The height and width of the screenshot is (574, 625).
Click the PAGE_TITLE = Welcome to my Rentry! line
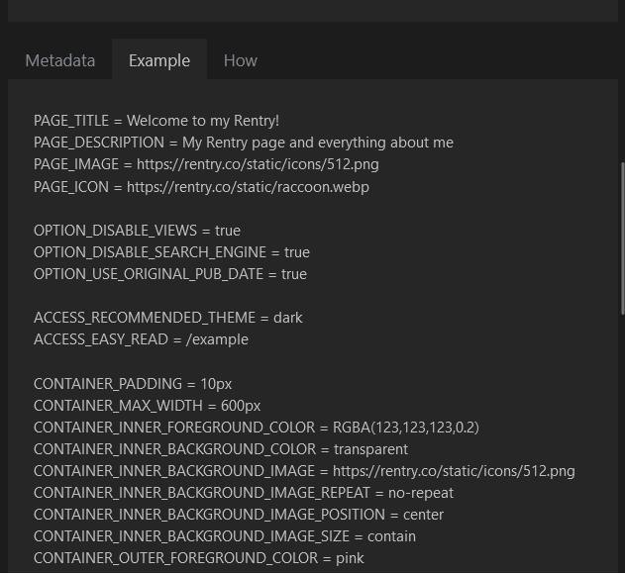156,121
